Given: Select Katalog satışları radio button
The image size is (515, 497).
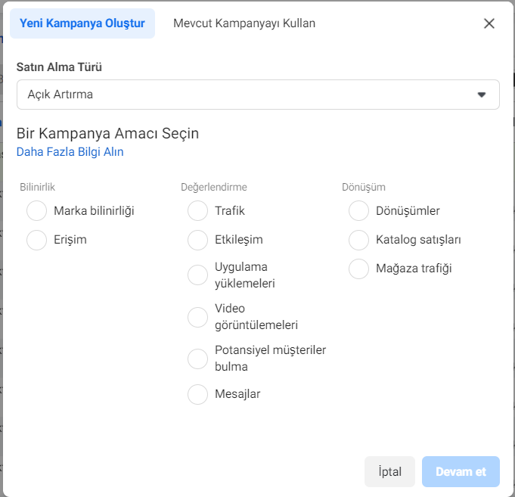Looking at the screenshot, I should pos(359,240).
